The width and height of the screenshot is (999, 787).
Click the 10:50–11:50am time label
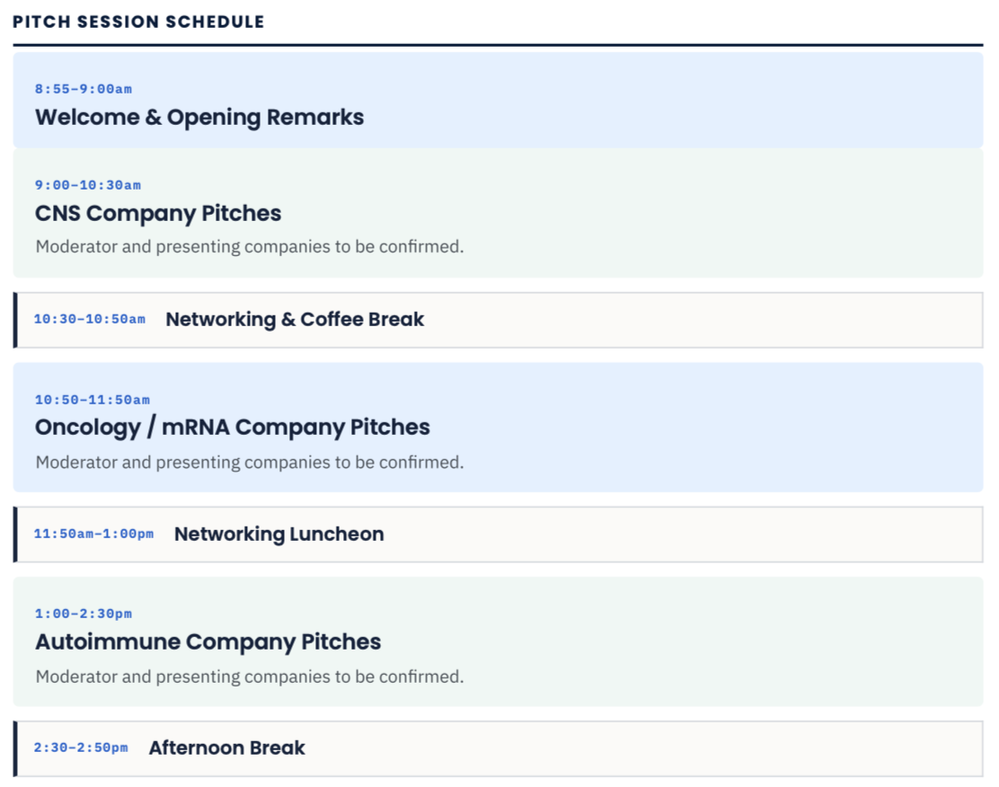tap(93, 400)
